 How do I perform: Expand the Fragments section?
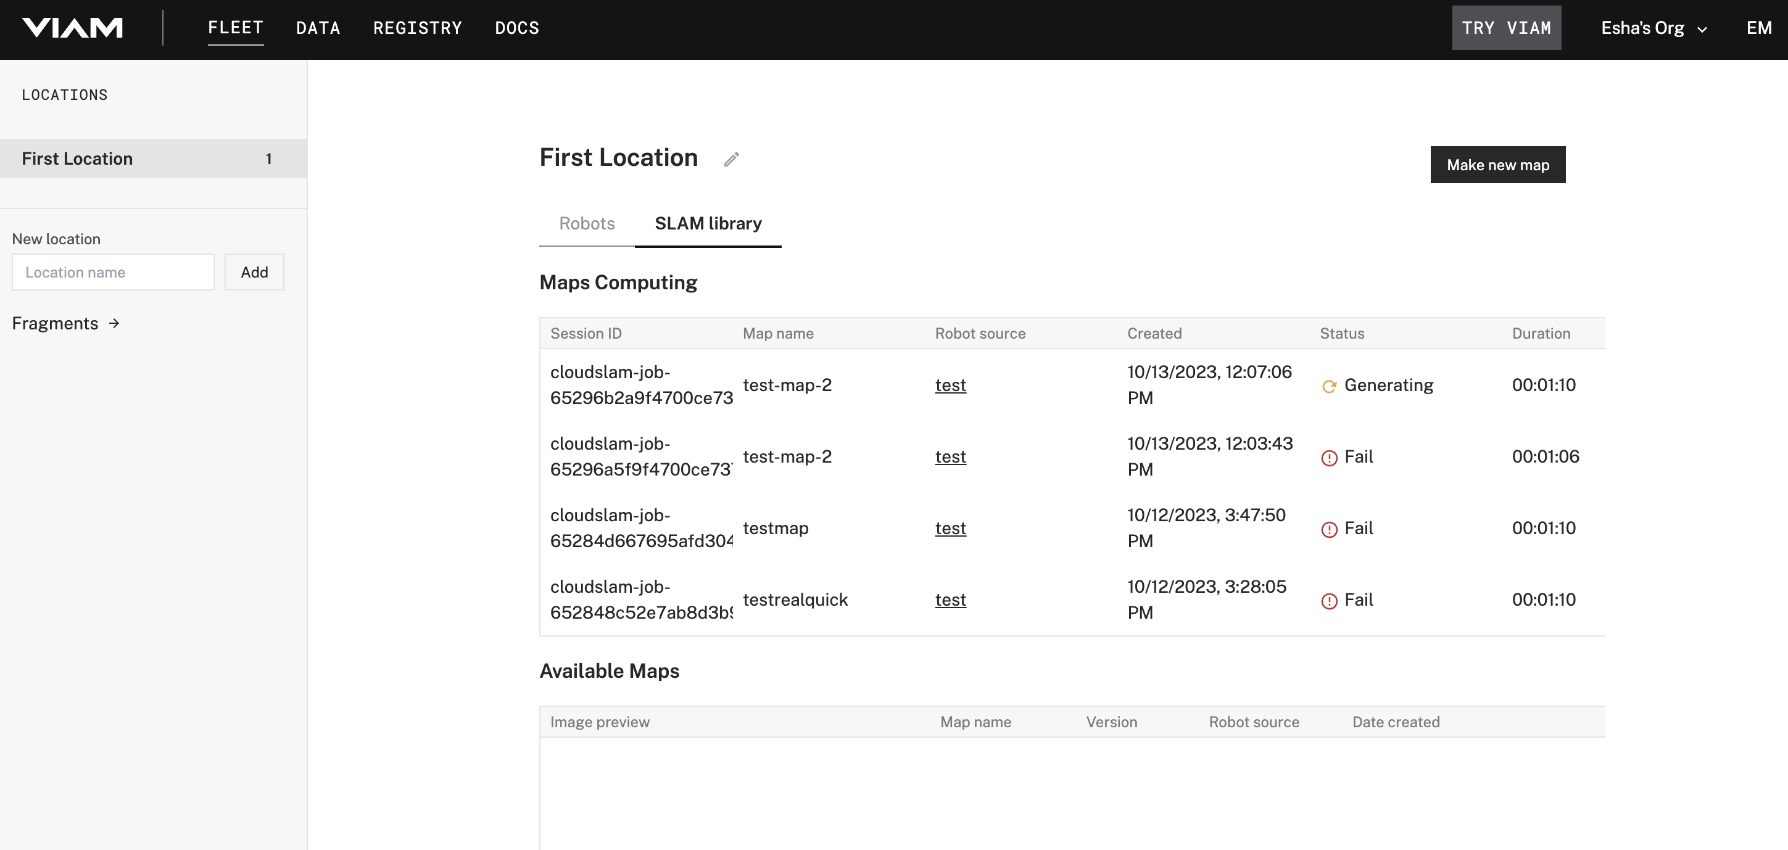(x=56, y=323)
